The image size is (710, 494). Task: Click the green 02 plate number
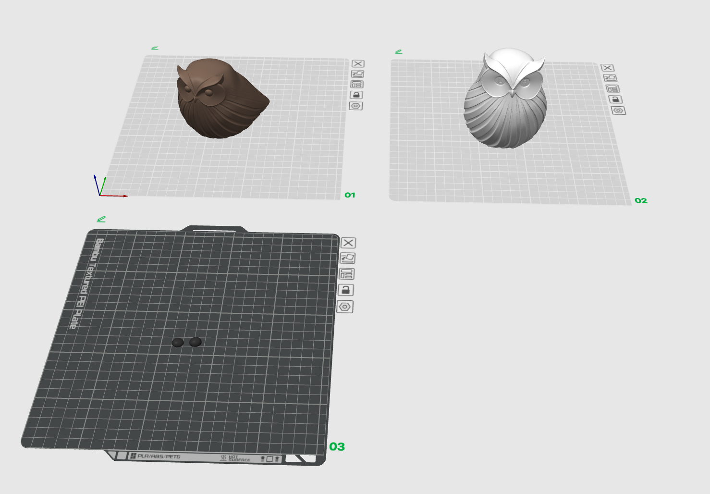coord(641,201)
